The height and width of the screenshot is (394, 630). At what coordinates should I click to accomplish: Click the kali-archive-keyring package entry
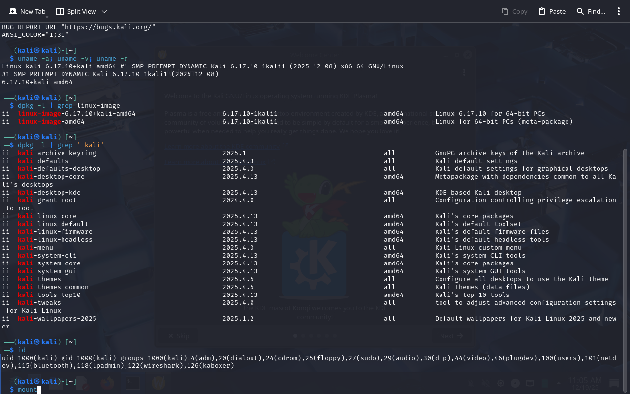pos(57,153)
